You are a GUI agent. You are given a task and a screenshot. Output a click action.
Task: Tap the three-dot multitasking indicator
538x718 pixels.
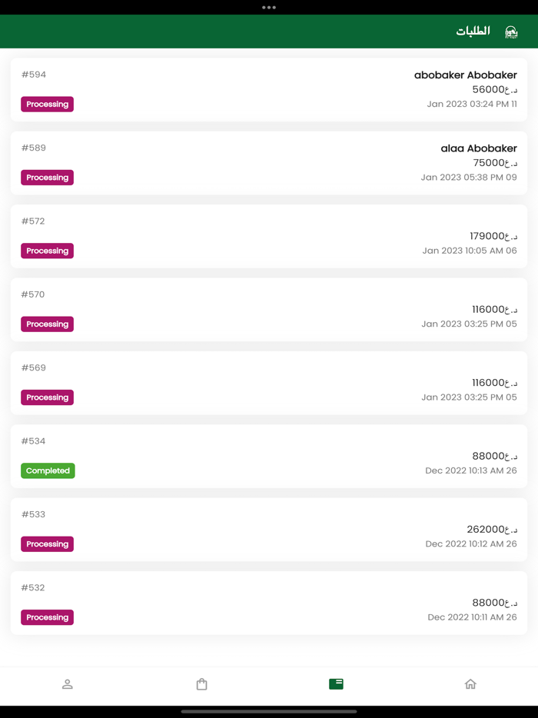tap(269, 8)
